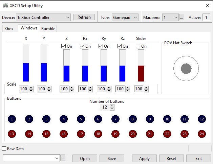
Task: Select the blue button 7 circle
Action: [x=115, y=119]
